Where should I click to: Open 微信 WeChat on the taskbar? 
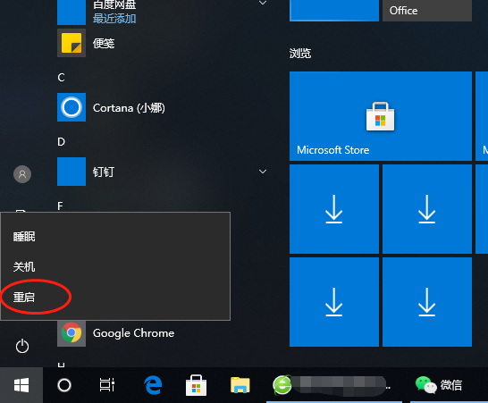tap(449, 385)
